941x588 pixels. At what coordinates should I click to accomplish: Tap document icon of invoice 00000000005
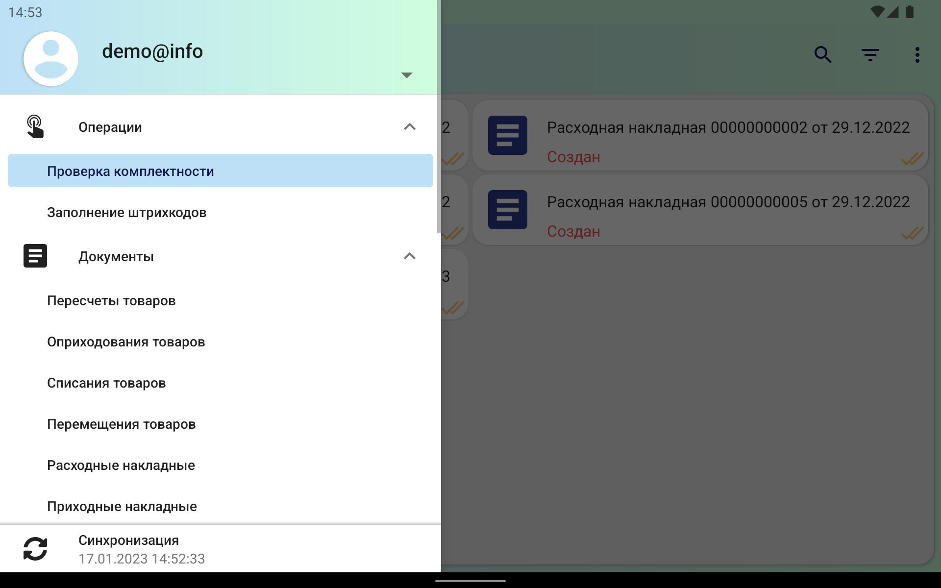[x=507, y=210]
